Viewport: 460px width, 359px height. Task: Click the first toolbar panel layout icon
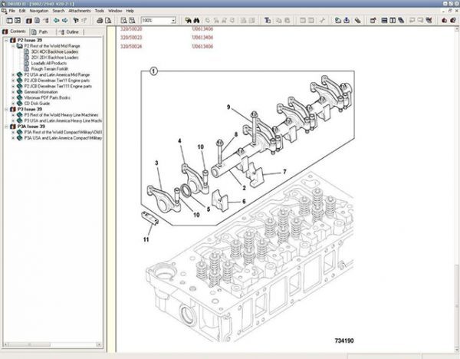pos(8,21)
